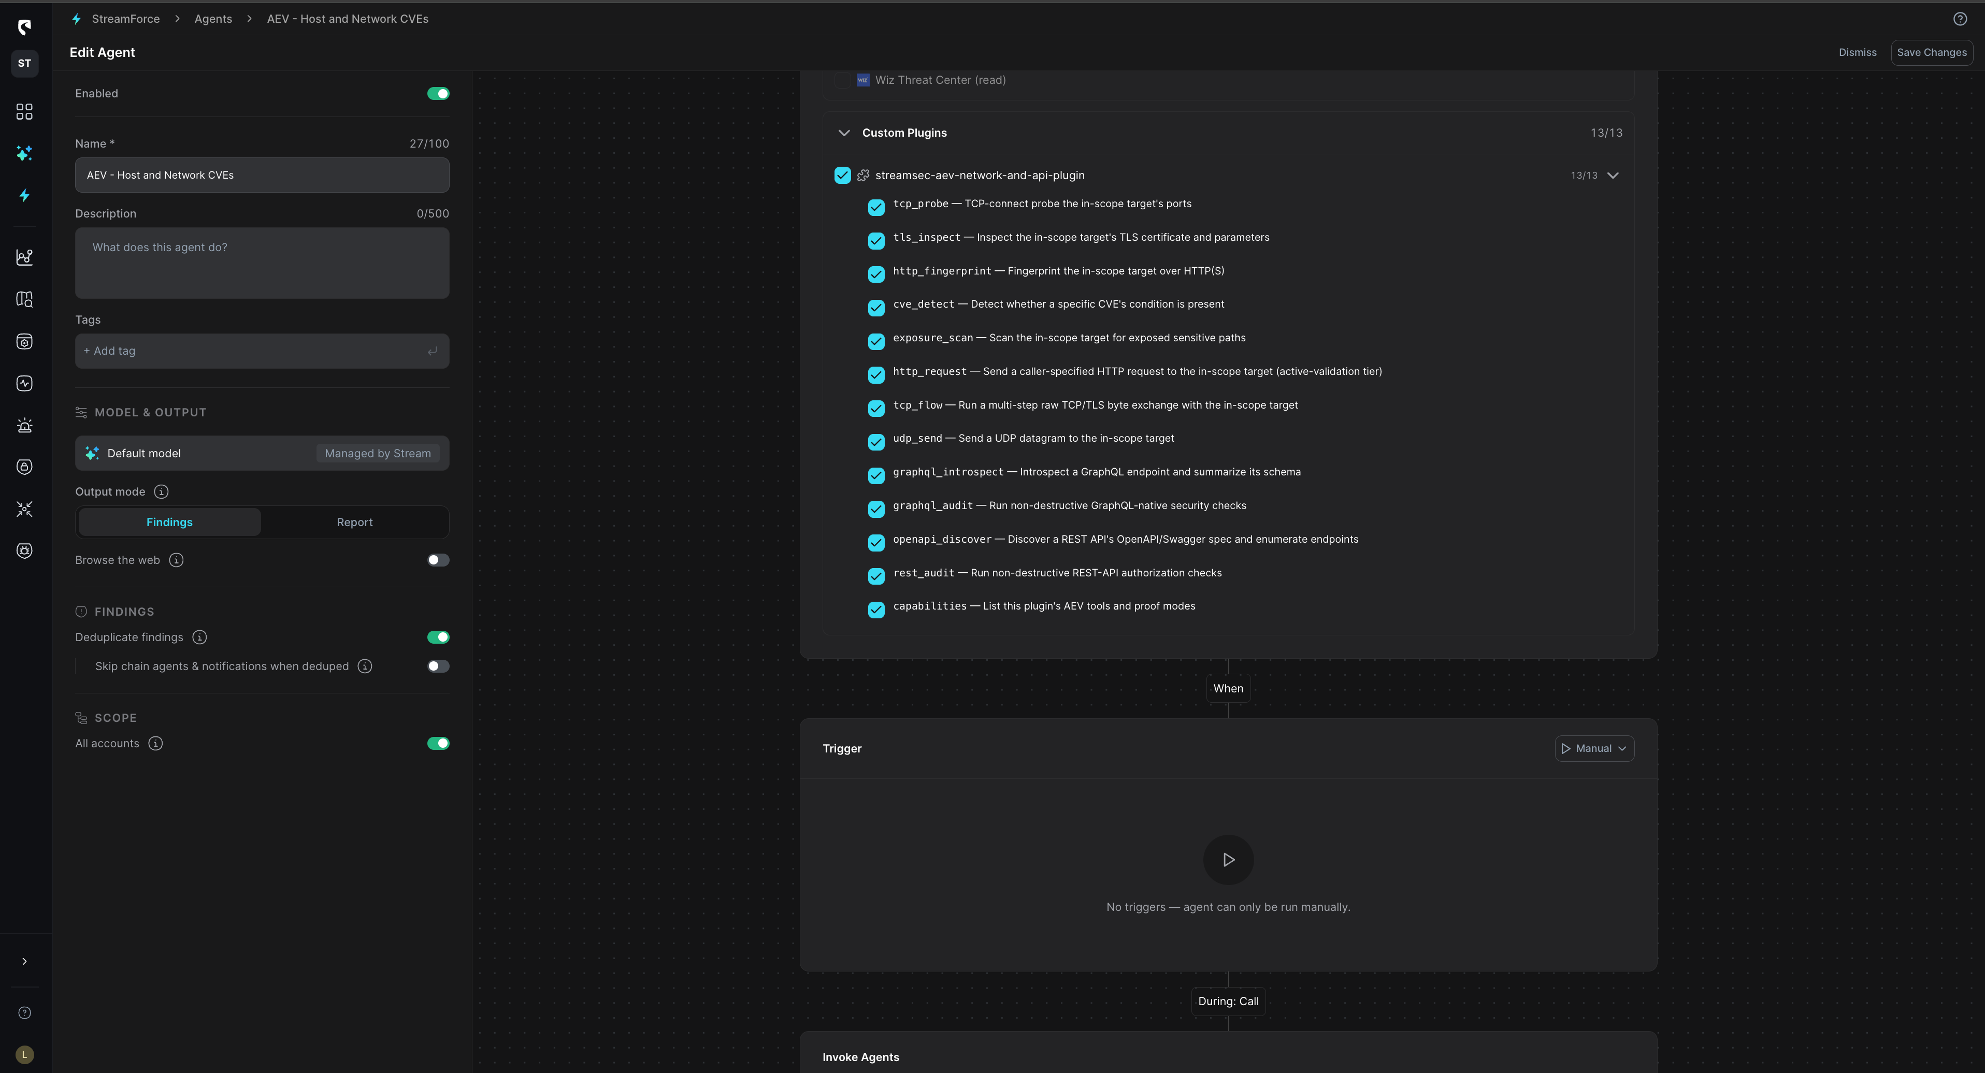Check the Wiz Threat Center (read) checkbox
Screen dimensions: 1985x1073
[842, 80]
